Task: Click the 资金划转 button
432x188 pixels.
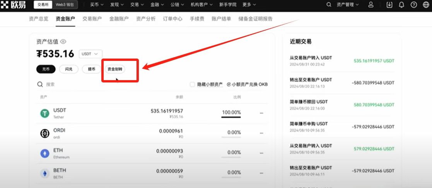Action: pos(115,69)
